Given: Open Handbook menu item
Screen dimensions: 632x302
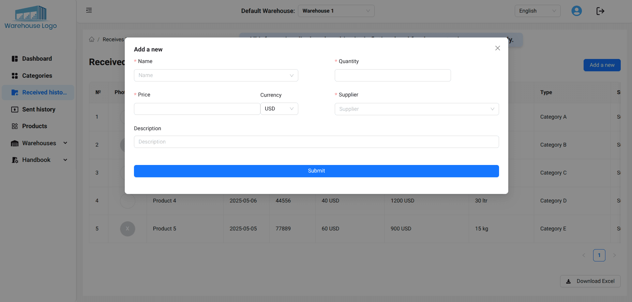Looking at the screenshot, I should pos(38,160).
